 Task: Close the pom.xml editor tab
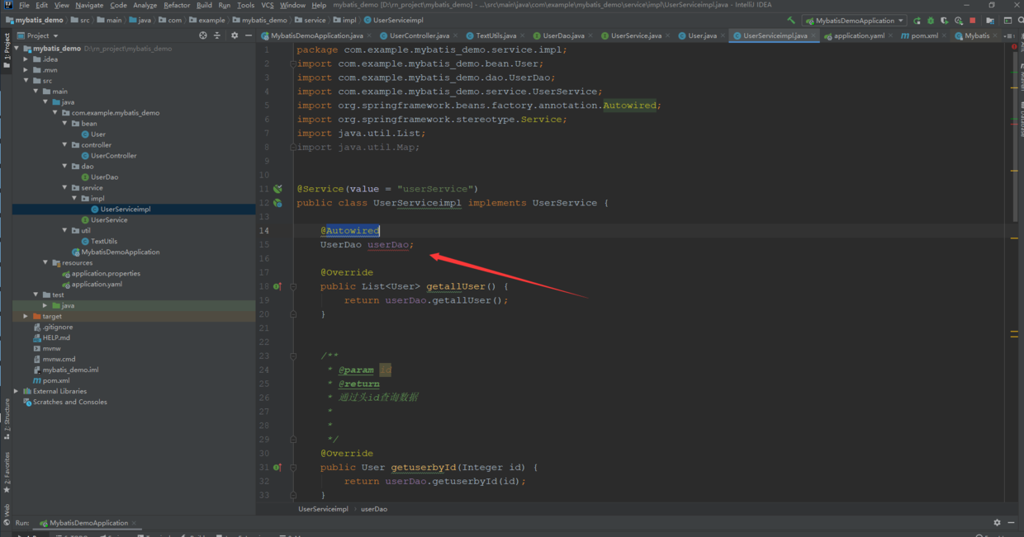coord(946,35)
